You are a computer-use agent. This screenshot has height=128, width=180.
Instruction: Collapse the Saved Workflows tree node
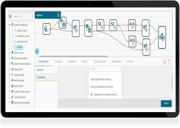(10, 25)
